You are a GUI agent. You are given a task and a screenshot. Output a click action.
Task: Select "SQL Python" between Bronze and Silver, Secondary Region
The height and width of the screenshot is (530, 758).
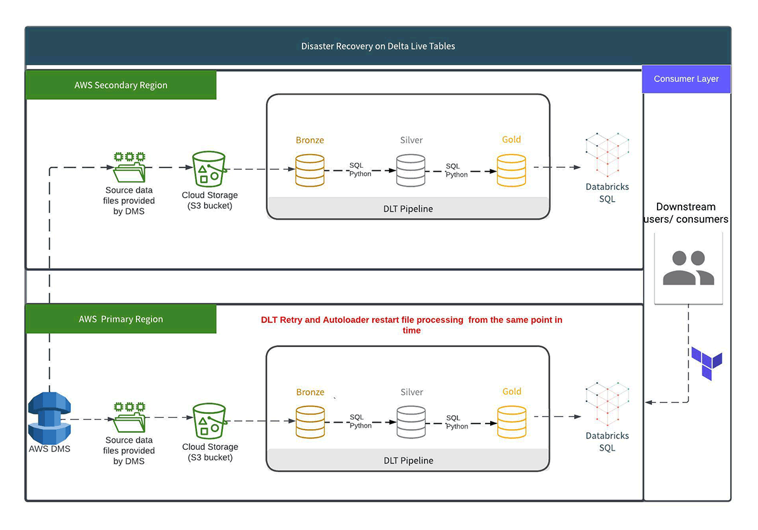click(360, 170)
